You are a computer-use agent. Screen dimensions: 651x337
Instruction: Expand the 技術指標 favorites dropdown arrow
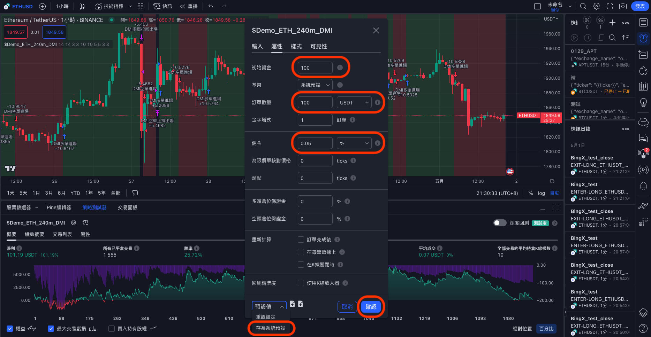tap(130, 6)
